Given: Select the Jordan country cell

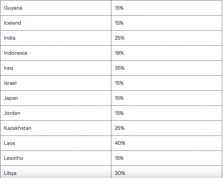Looking at the screenshot, I should [x=12, y=113].
